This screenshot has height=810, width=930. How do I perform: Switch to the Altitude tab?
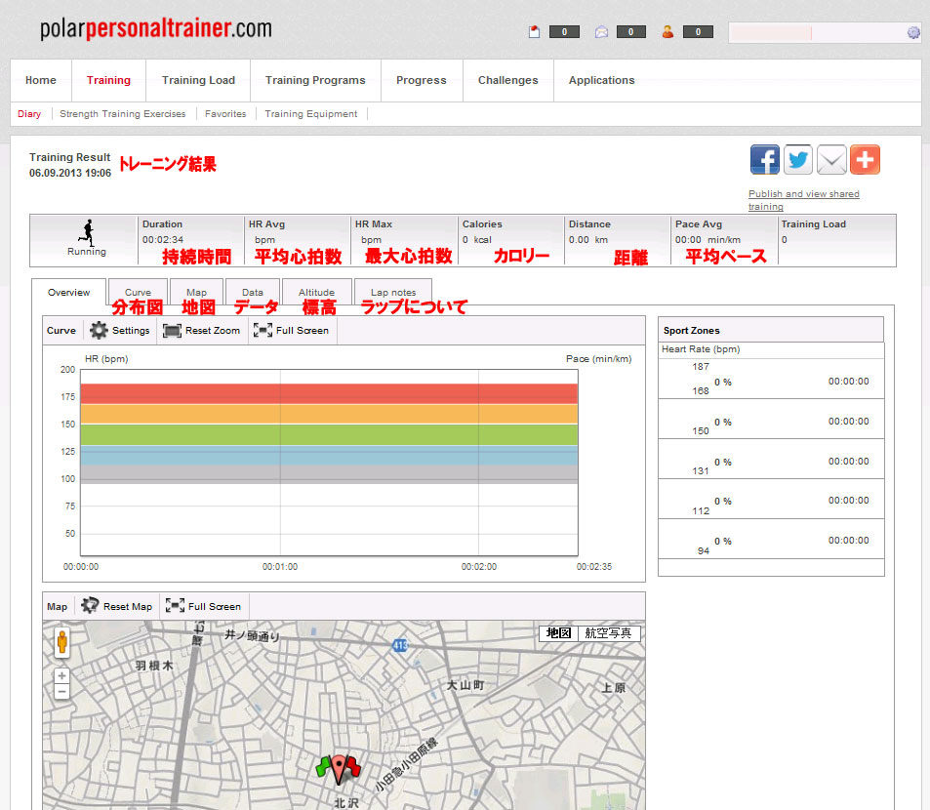pyautogui.click(x=316, y=292)
